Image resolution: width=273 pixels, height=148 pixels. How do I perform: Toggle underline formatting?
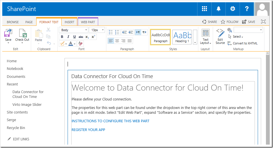(x=74, y=37)
